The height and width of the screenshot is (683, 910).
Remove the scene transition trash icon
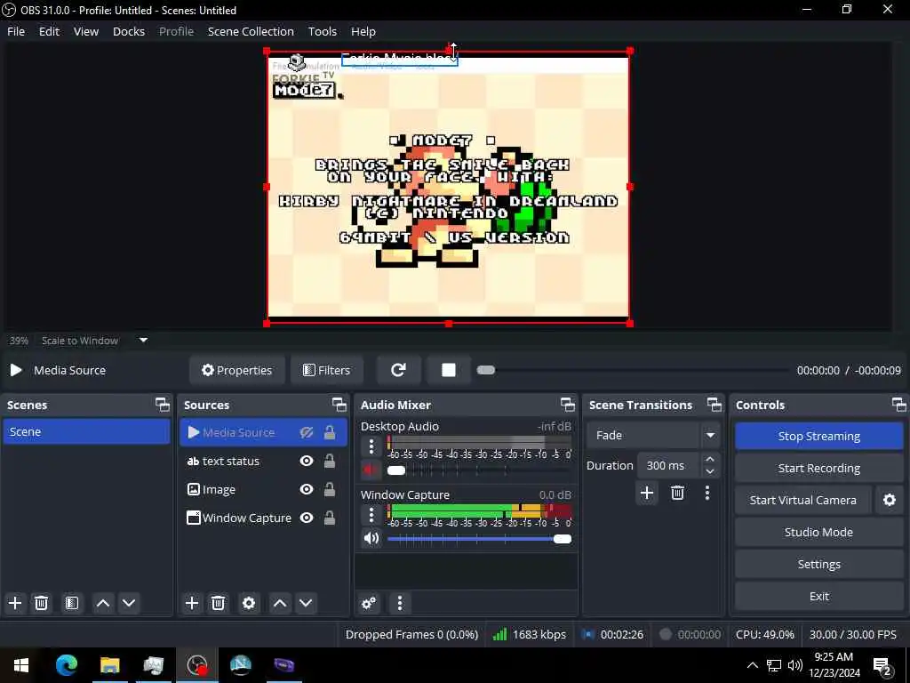pyautogui.click(x=677, y=493)
